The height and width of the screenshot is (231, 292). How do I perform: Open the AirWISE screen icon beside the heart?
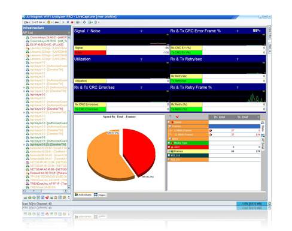tap(42, 197)
